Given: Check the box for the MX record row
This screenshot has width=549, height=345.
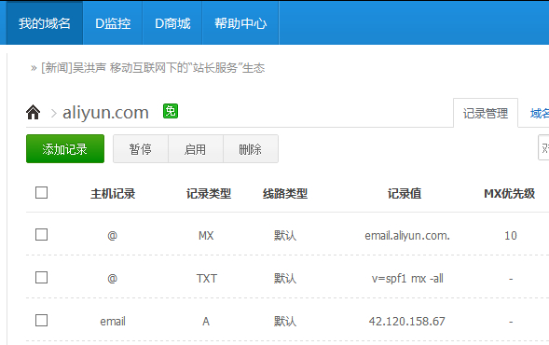Looking at the screenshot, I should tap(41, 235).
